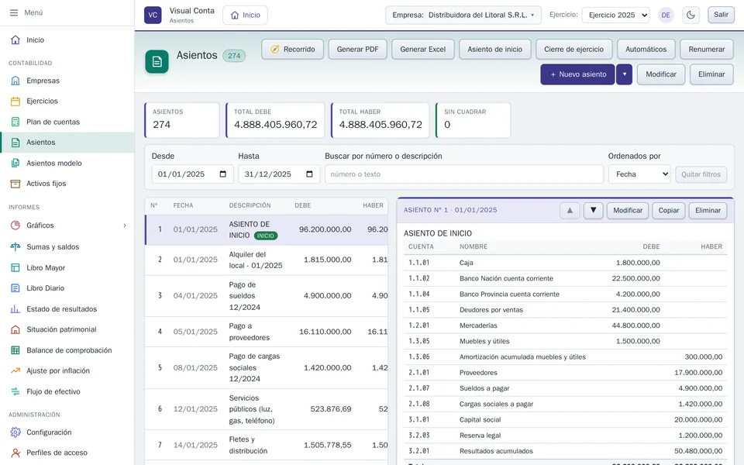744x465 pixels.
Task: Open Empresas in the sidebar
Action: pos(67,81)
